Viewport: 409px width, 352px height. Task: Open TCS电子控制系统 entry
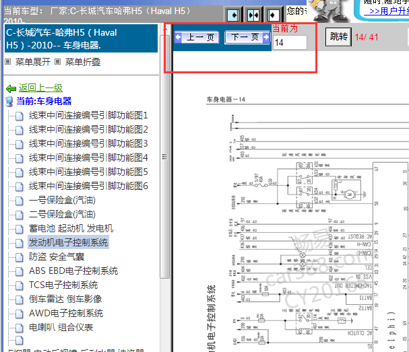tap(63, 285)
